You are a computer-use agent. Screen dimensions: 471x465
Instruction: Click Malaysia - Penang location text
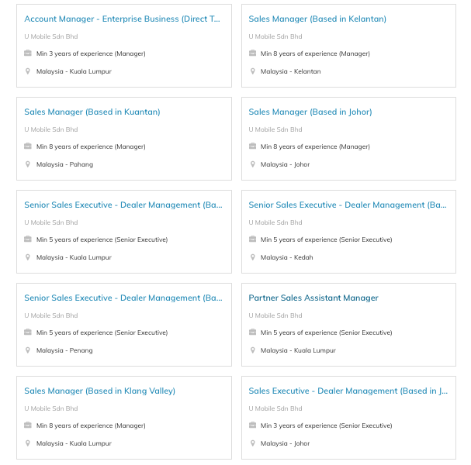pyautogui.click(x=64, y=350)
